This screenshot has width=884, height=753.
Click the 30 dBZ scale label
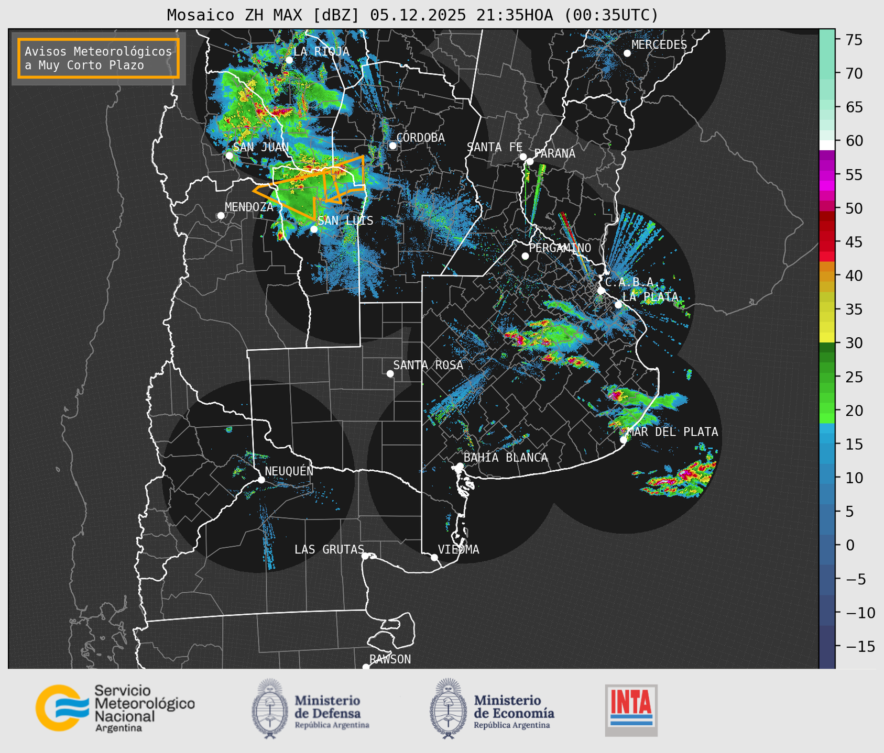[854, 343]
